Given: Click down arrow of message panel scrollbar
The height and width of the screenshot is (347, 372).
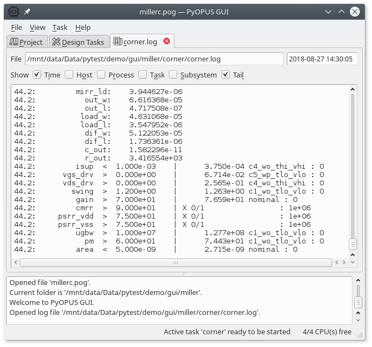Looking at the screenshot, I should pyautogui.click(x=359, y=318).
